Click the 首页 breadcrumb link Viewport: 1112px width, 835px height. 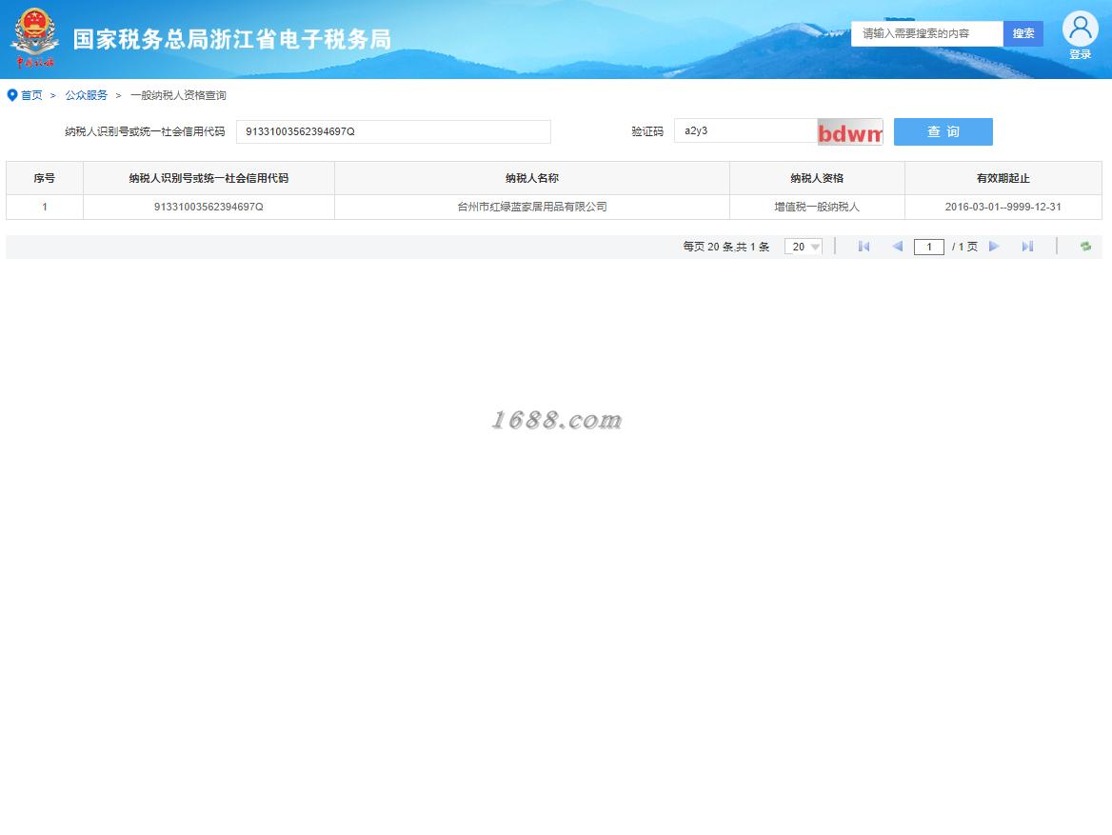tap(31, 95)
